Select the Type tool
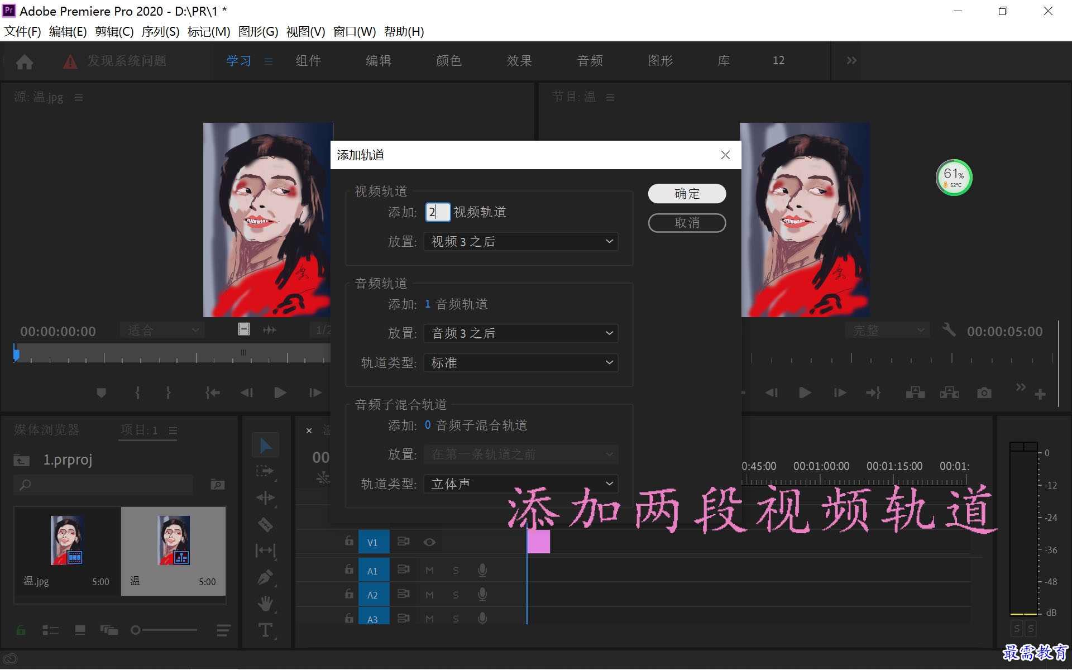The height and width of the screenshot is (670, 1072). tap(265, 630)
